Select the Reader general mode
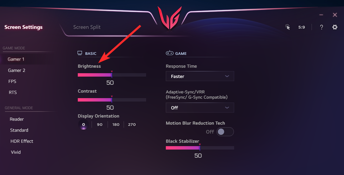The height and width of the screenshot is (175, 344). click(17, 119)
